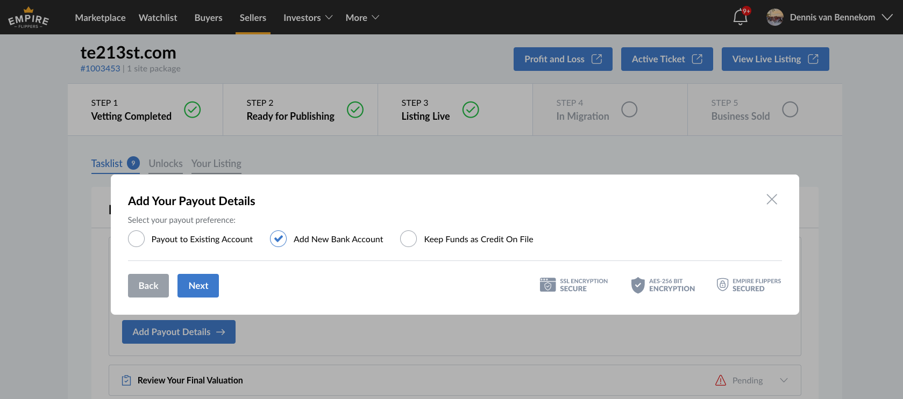This screenshot has width=903, height=399.
Task: Switch to the Your Listing tab
Action: (216, 163)
